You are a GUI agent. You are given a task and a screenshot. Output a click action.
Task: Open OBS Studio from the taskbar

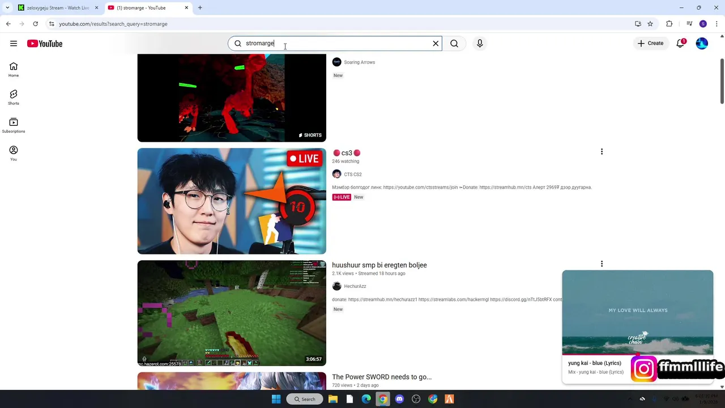(x=416, y=399)
